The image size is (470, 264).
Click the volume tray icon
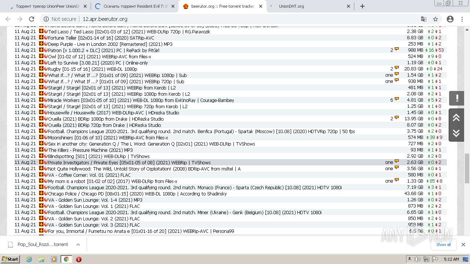417,259
